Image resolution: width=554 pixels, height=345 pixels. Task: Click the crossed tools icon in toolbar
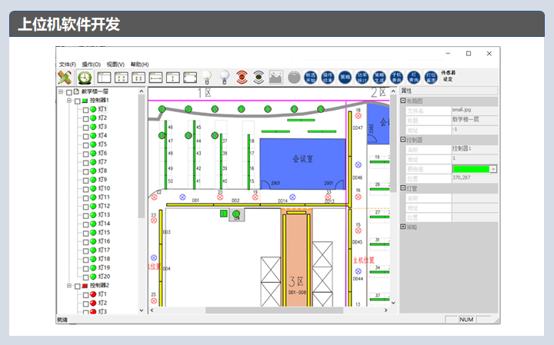click(65, 77)
